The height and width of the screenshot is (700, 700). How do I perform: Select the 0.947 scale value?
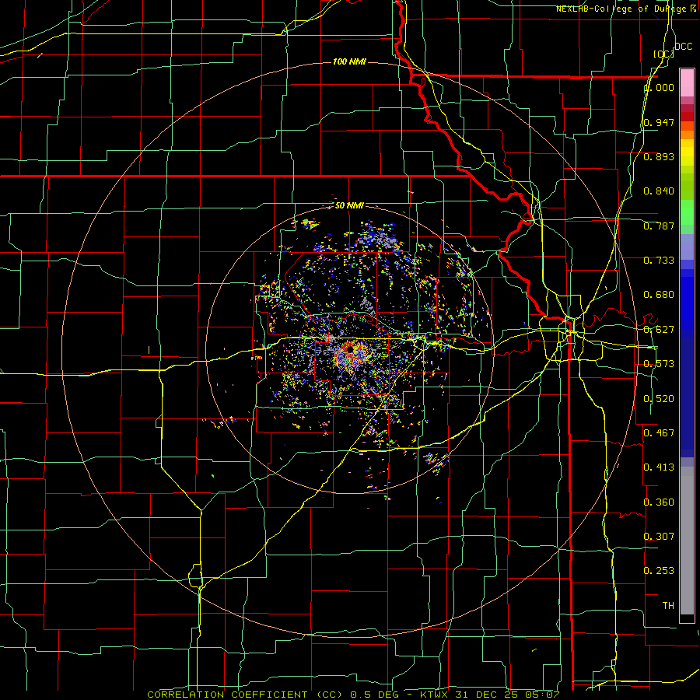click(x=659, y=122)
